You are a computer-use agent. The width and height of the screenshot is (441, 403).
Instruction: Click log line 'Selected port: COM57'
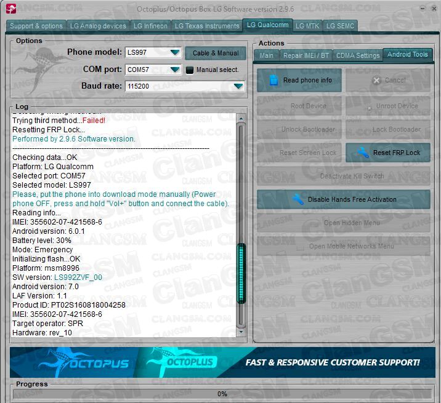(x=49, y=176)
